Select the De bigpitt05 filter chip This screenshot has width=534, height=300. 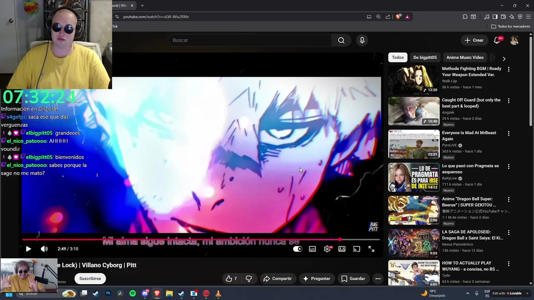point(425,57)
